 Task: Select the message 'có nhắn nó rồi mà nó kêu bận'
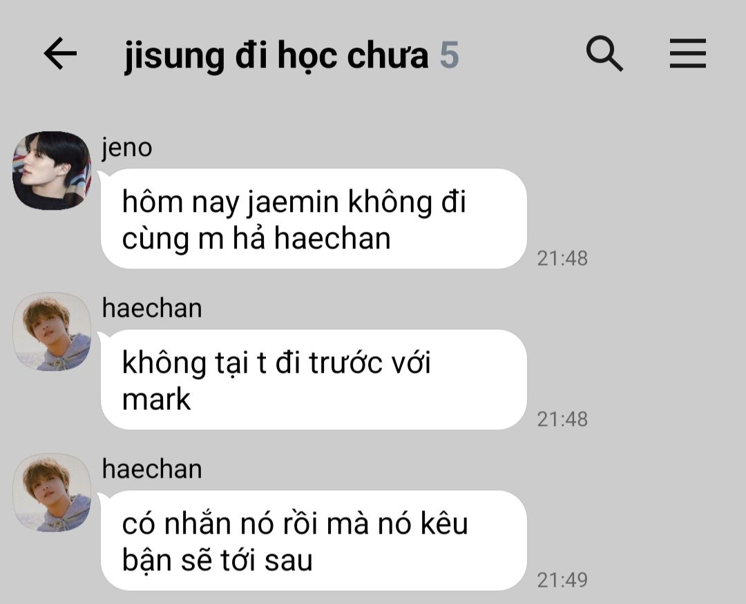[314, 540]
